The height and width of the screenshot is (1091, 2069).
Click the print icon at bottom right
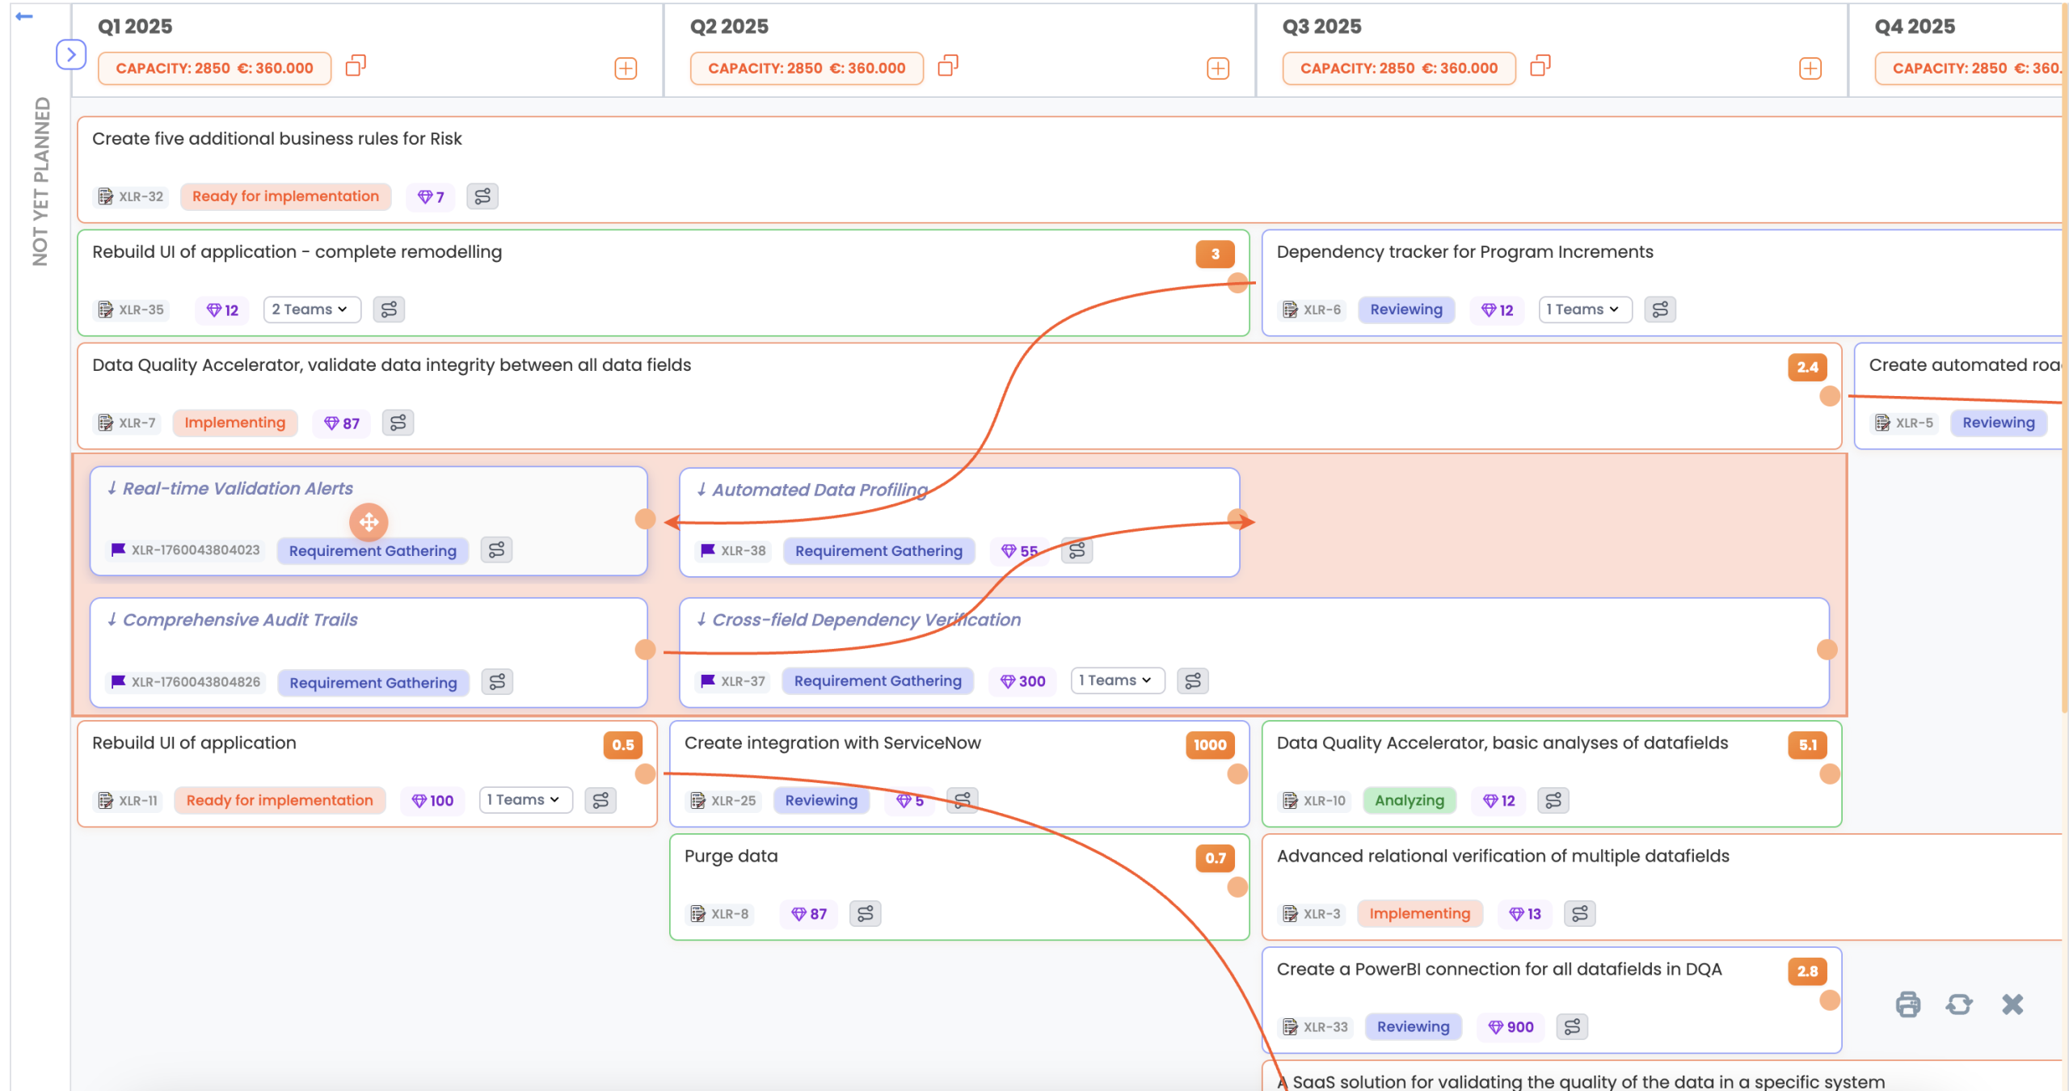click(1907, 1004)
